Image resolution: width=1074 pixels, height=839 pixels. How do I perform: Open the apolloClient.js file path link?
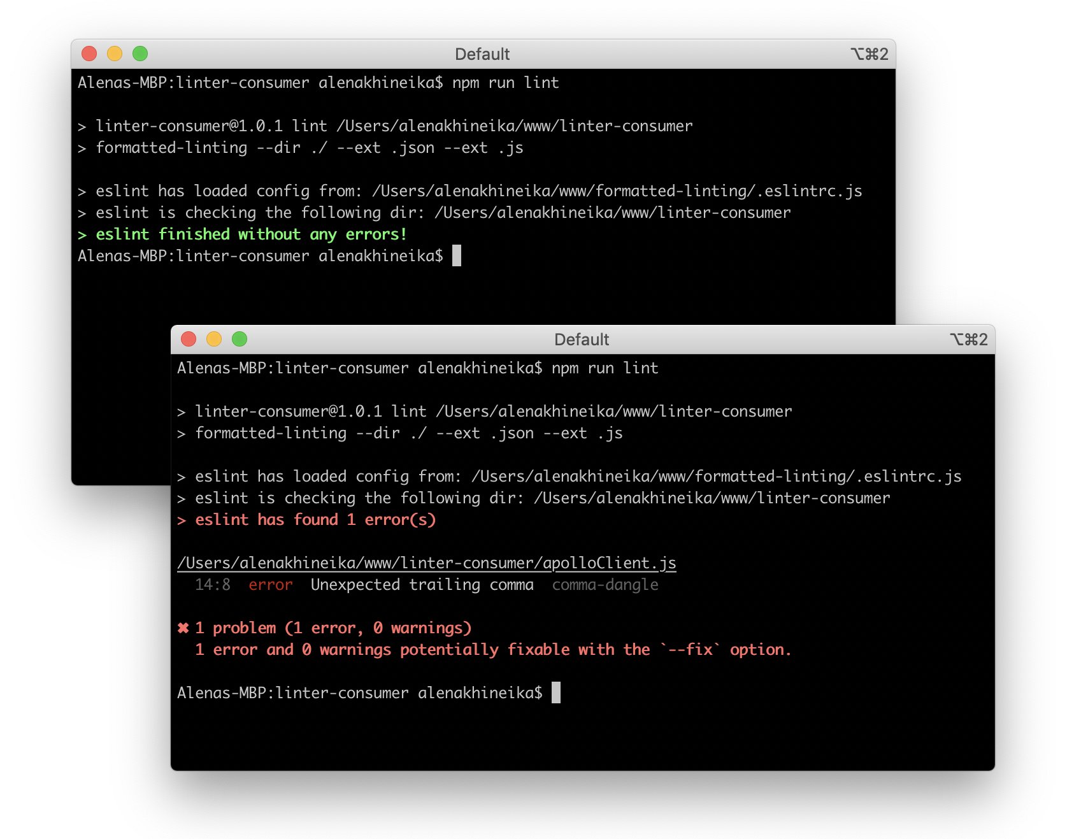[x=427, y=563]
